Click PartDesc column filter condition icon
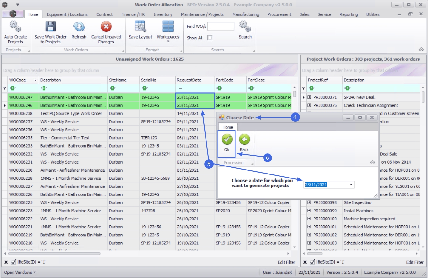This screenshot has height=278, width=428. click(251, 88)
